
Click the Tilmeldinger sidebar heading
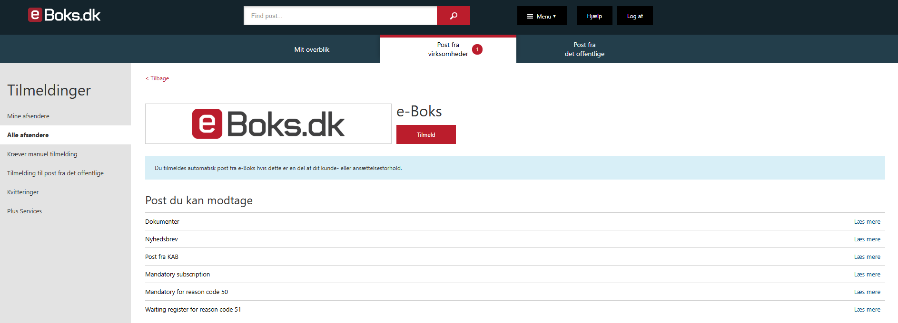click(49, 90)
